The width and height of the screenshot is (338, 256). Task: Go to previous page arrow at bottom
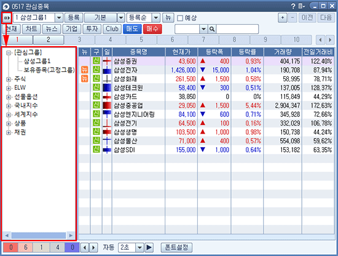click(x=85, y=247)
